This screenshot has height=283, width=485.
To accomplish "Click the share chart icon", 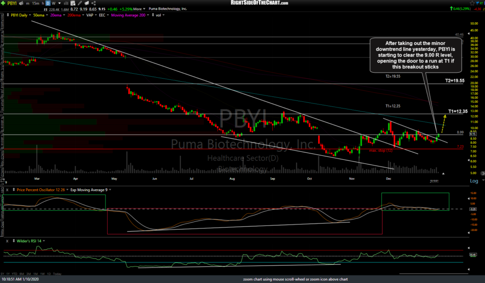I will coord(93,3).
